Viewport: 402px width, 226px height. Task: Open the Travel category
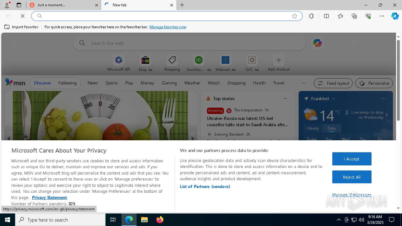point(279,83)
